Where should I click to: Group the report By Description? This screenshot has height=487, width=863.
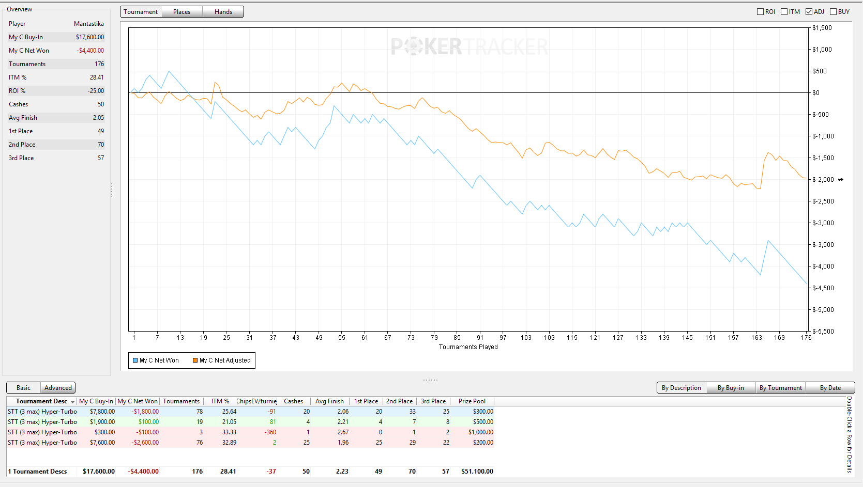[x=682, y=388]
